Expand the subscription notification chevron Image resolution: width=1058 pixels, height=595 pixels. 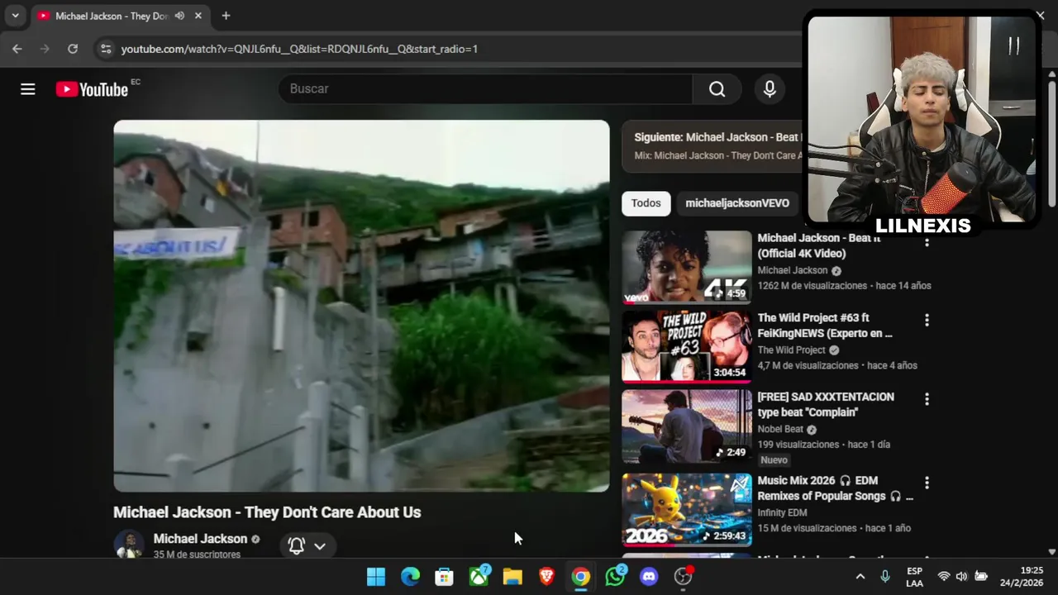[320, 546]
